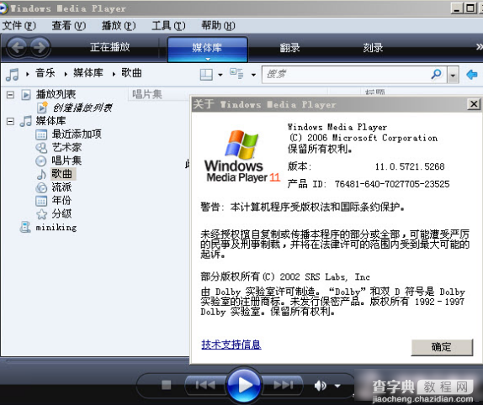Click the 唱片集 disc icon
The image size is (483, 405).
[x=41, y=160]
